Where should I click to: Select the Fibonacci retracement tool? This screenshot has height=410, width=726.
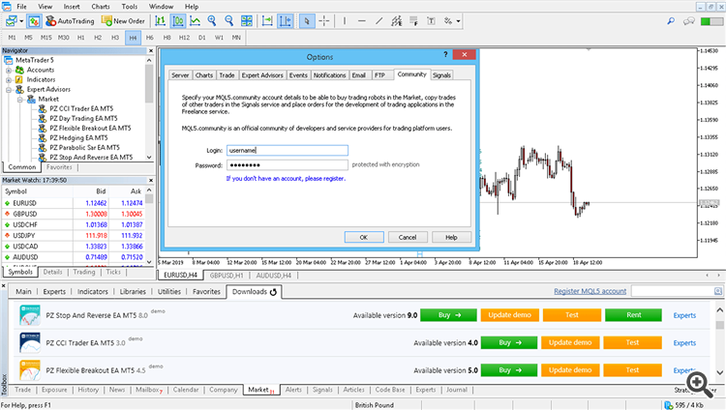413,21
